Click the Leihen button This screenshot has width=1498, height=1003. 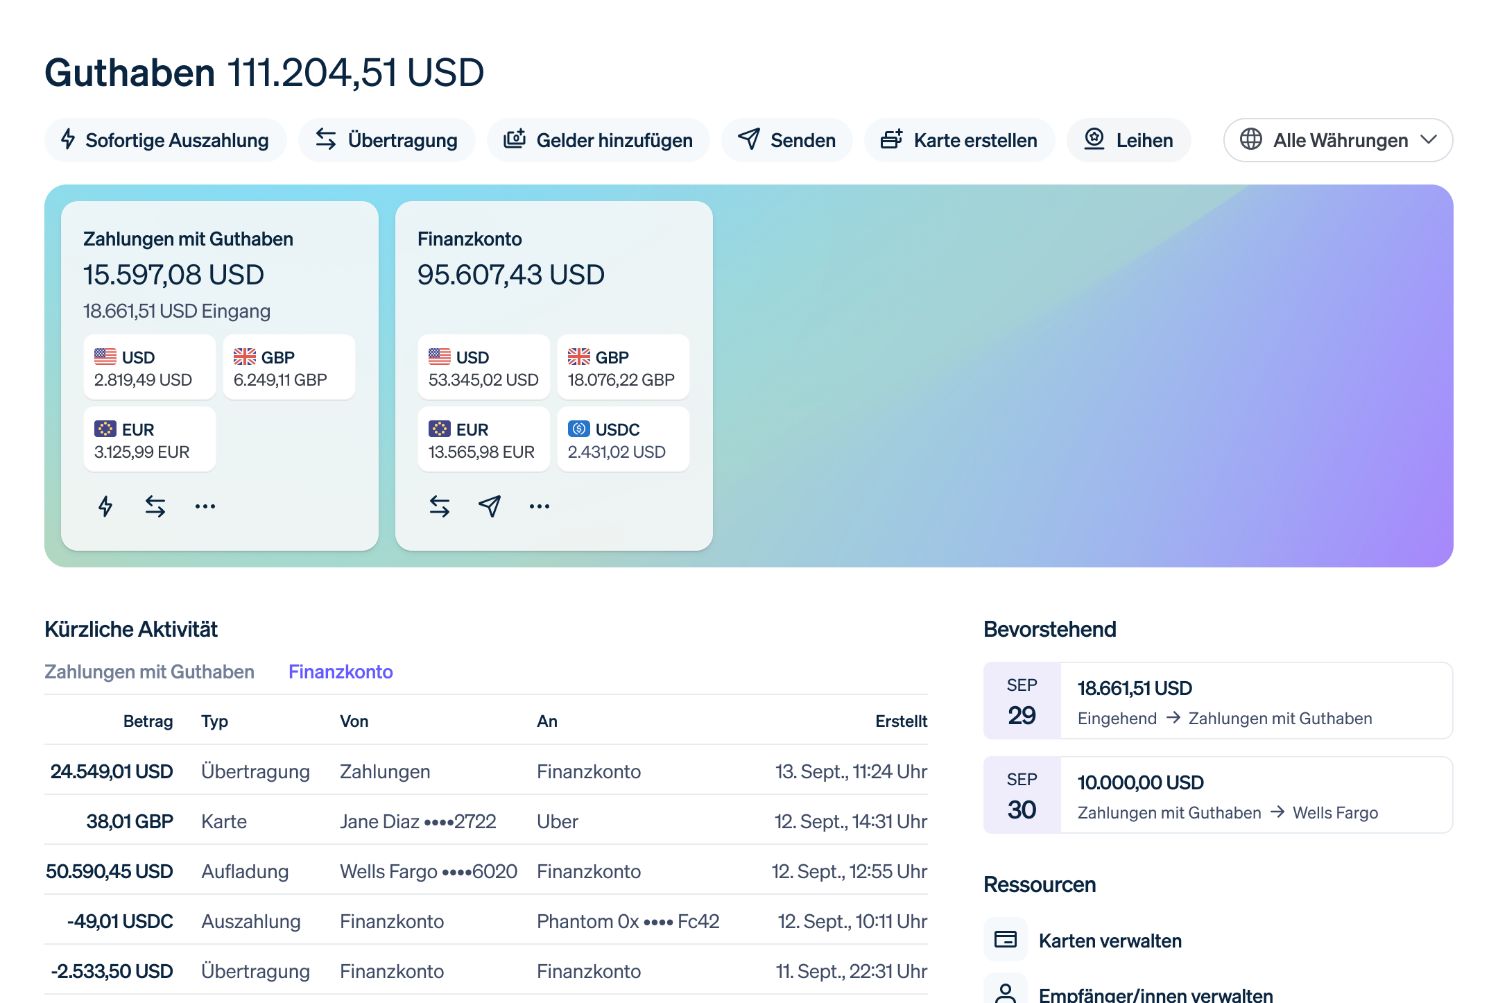click(1128, 140)
